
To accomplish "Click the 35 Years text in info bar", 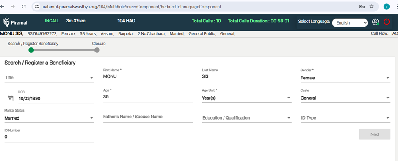I will pos(88,34).
